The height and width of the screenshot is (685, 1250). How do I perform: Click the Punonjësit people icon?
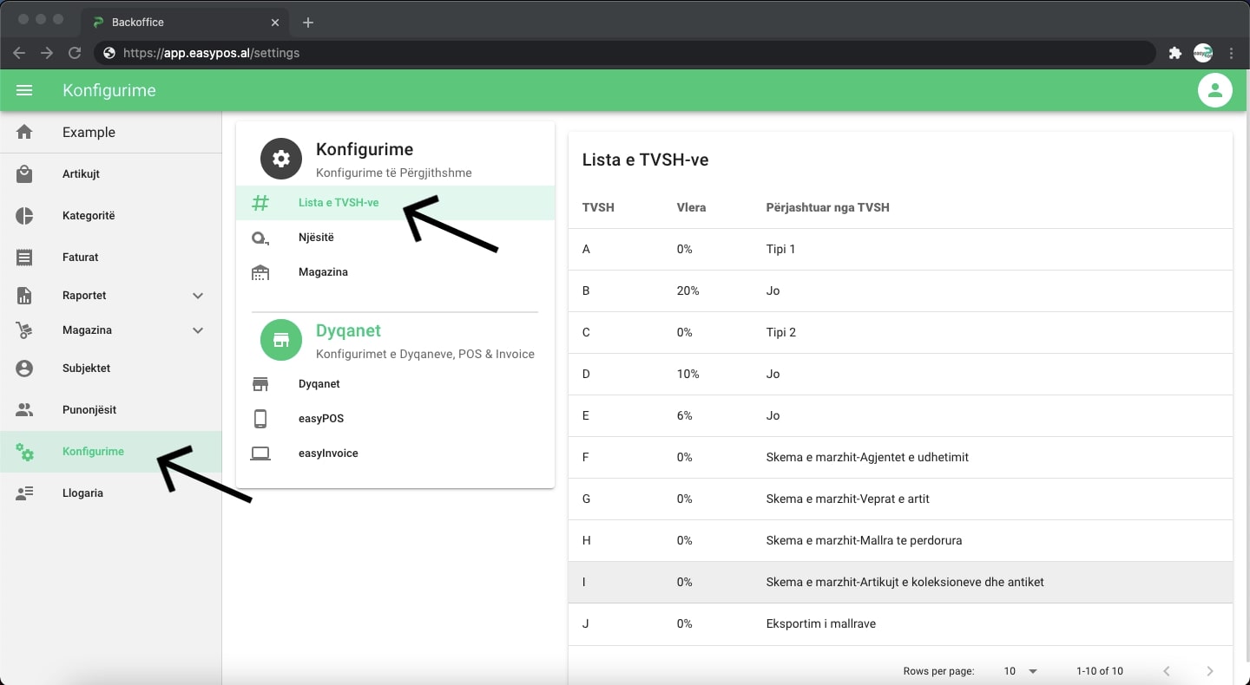click(24, 410)
